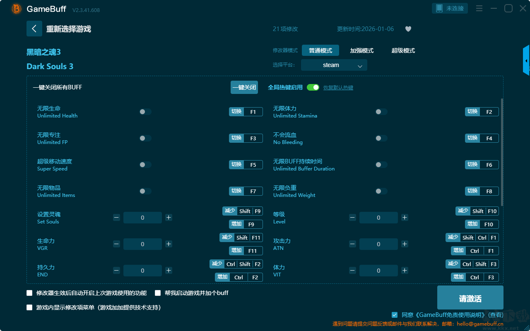Toggle 无限生命 Unlimited Health on

coord(145,112)
